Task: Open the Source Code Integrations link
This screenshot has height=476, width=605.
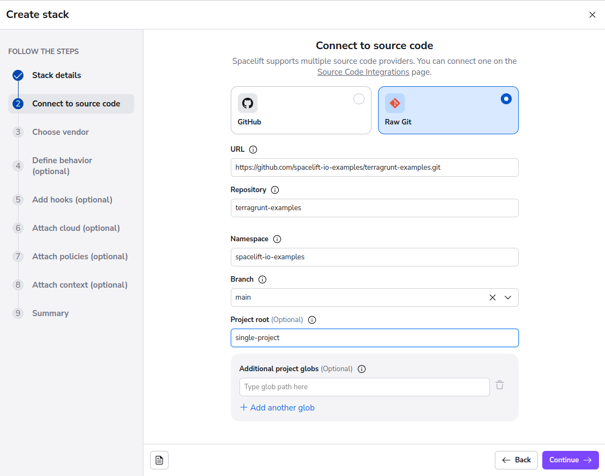Action: [363, 72]
